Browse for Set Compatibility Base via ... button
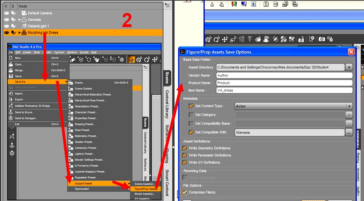364x201 pixels. point(349,124)
